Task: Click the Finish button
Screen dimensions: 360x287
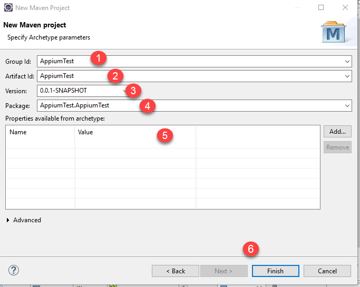Action: 275,271
